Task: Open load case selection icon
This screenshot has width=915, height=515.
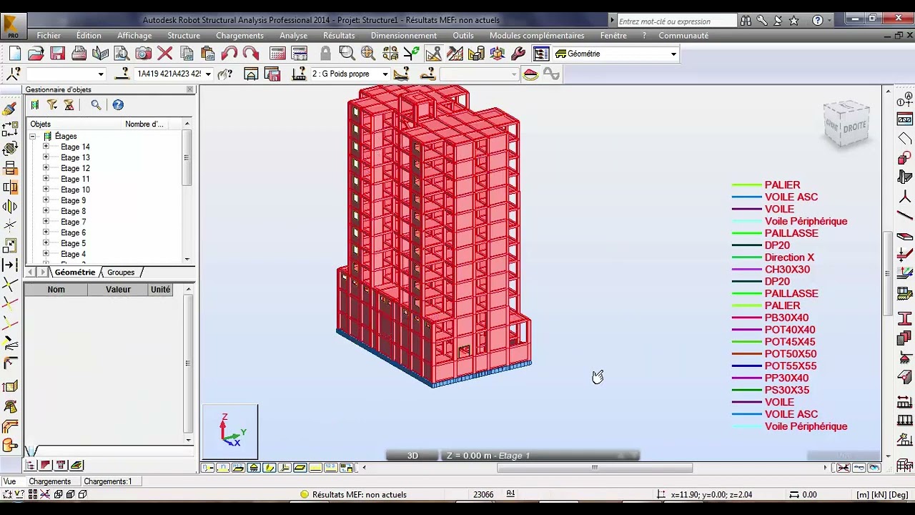Action: 299,74
